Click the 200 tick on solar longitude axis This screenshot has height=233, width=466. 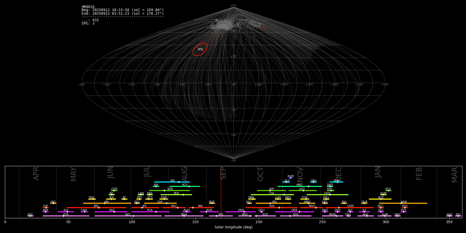[259, 222]
